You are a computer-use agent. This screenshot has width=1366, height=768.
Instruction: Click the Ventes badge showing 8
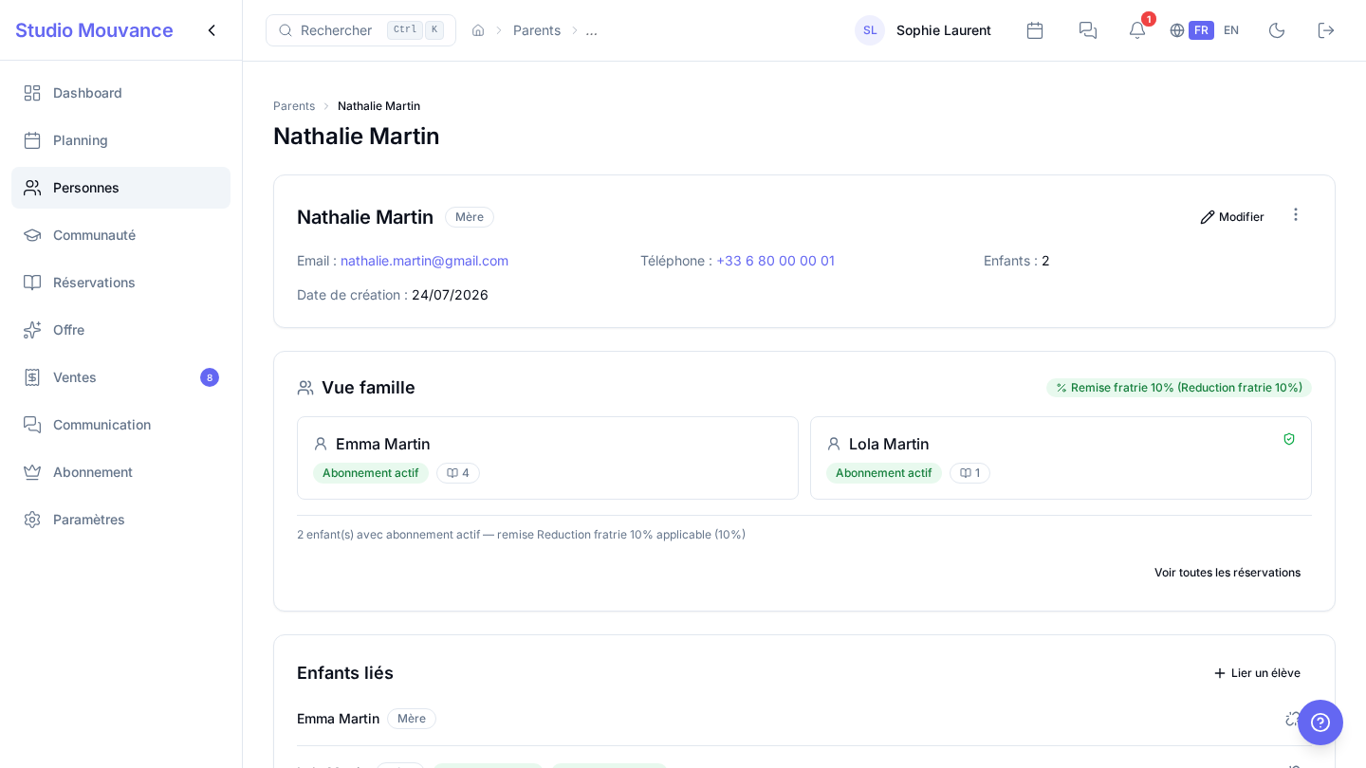click(210, 377)
